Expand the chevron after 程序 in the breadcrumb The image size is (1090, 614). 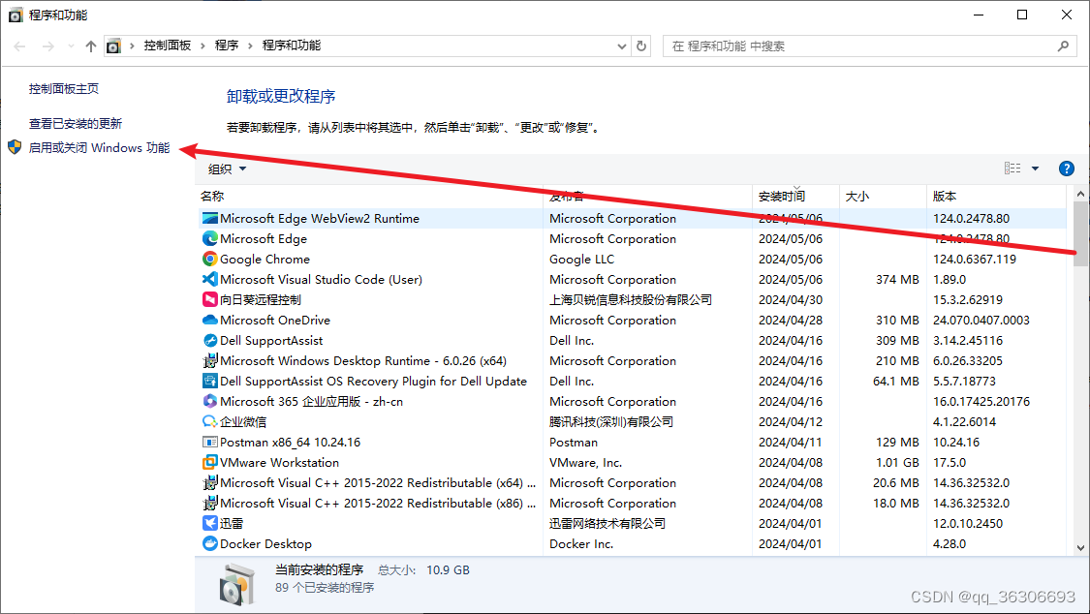click(x=250, y=46)
